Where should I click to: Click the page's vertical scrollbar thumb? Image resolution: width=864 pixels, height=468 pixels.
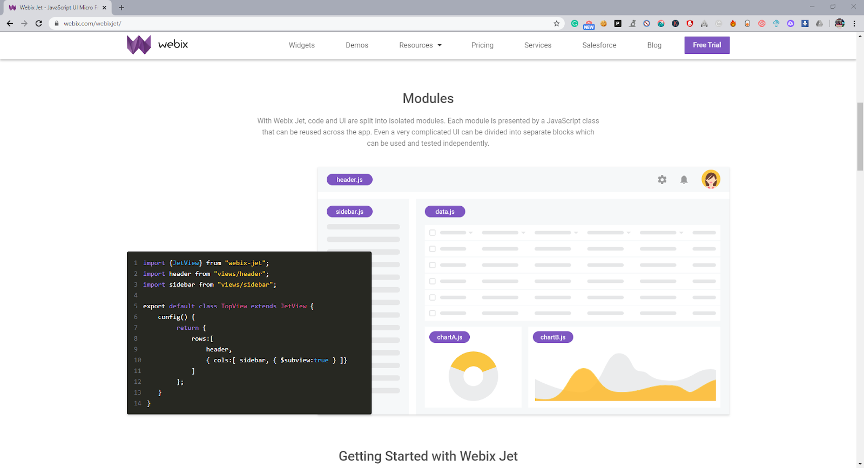860,136
